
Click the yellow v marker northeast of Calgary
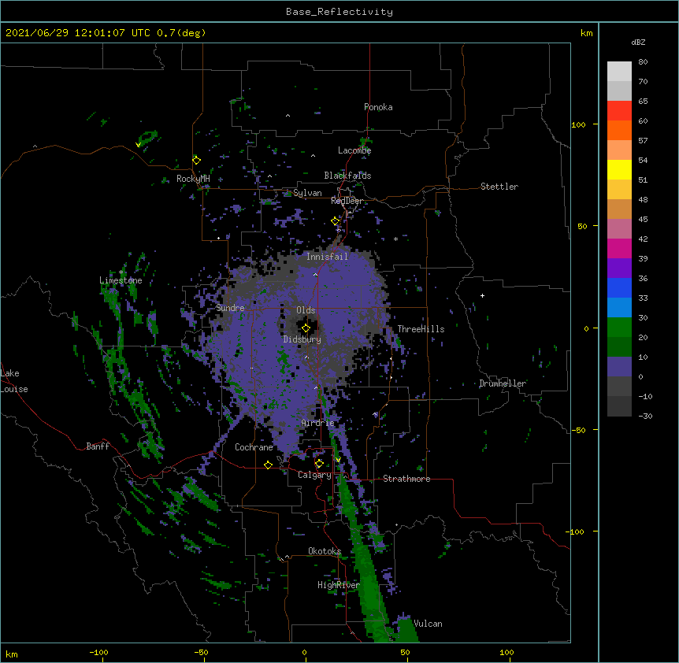(338, 460)
